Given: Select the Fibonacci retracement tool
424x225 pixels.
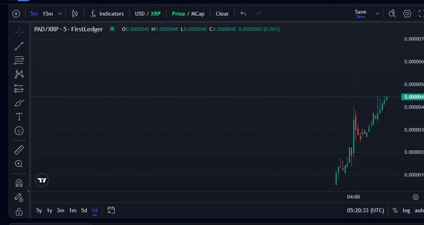Looking at the screenshot, I should 19,60.
